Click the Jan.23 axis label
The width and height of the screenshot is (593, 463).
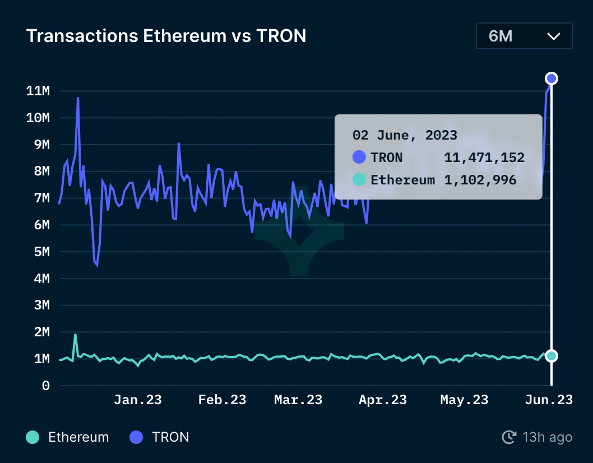coord(138,400)
